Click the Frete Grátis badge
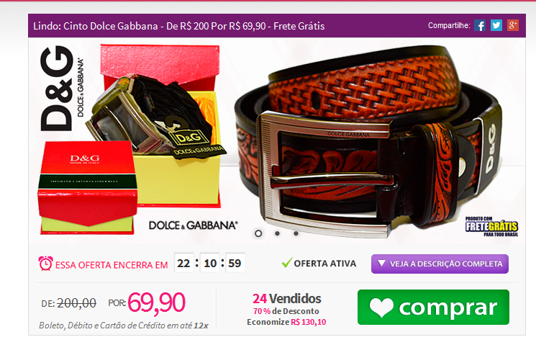The width and height of the screenshot is (536, 350). (491, 226)
